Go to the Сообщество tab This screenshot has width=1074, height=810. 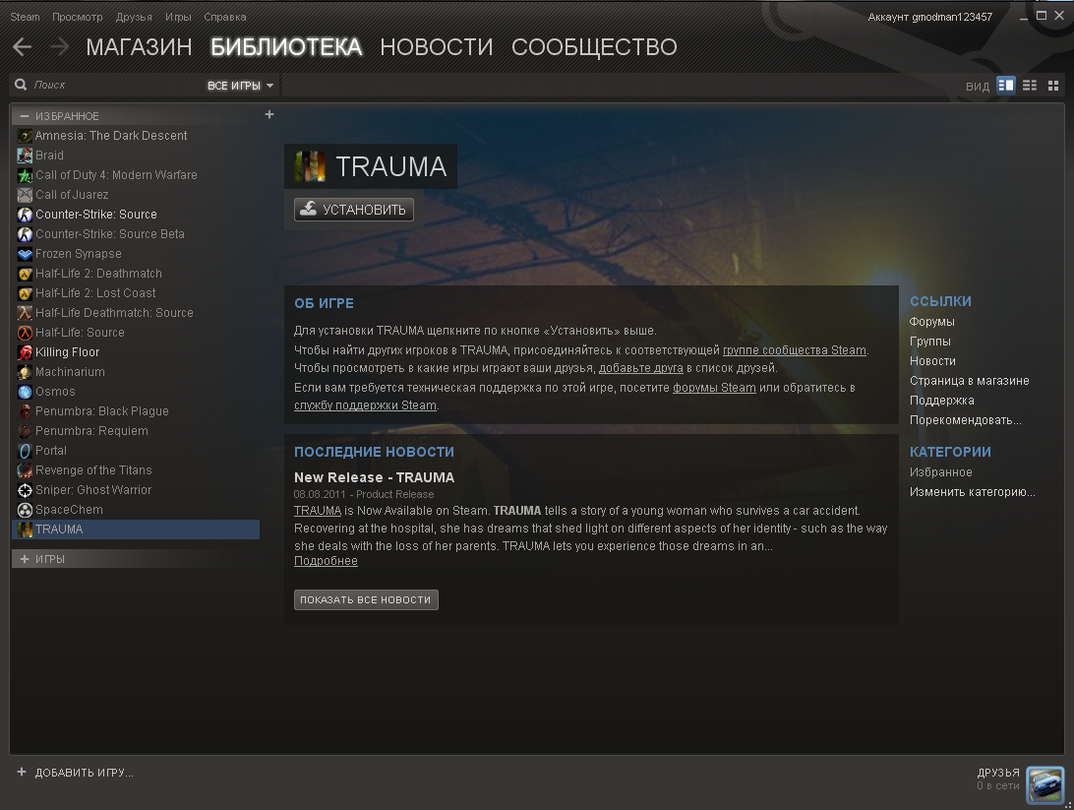tap(594, 46)
